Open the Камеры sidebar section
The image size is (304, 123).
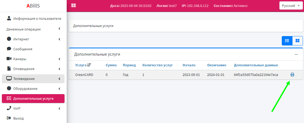point(33,59)
